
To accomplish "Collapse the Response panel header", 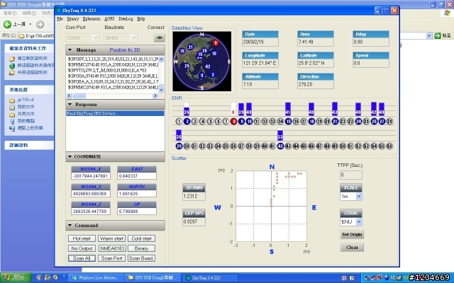I will click(x=115, y=105).
